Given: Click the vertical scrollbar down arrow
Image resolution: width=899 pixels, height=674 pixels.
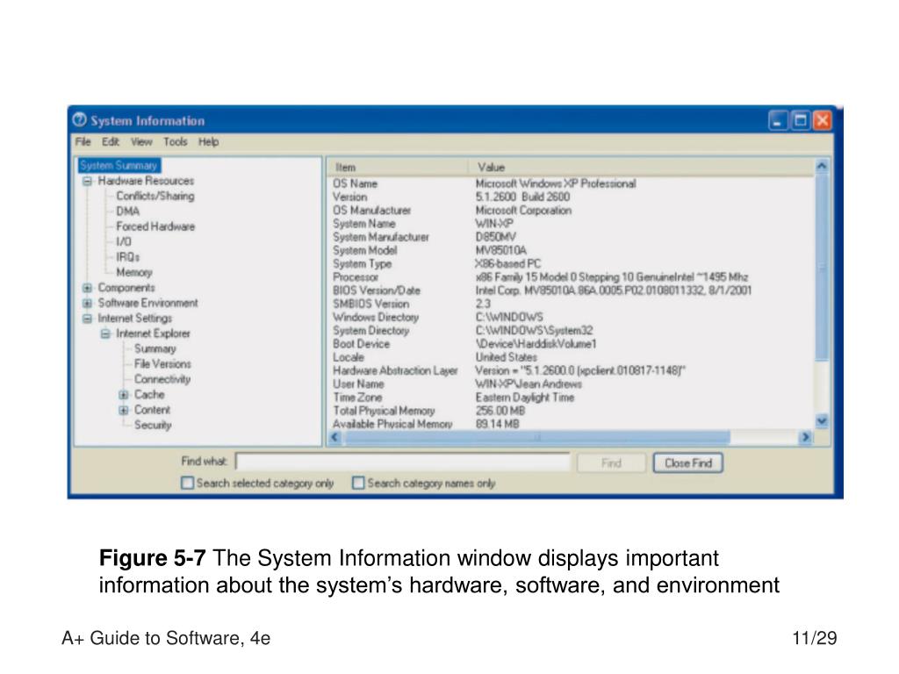Looking at the screenshot, I should [x=822, y=421].
